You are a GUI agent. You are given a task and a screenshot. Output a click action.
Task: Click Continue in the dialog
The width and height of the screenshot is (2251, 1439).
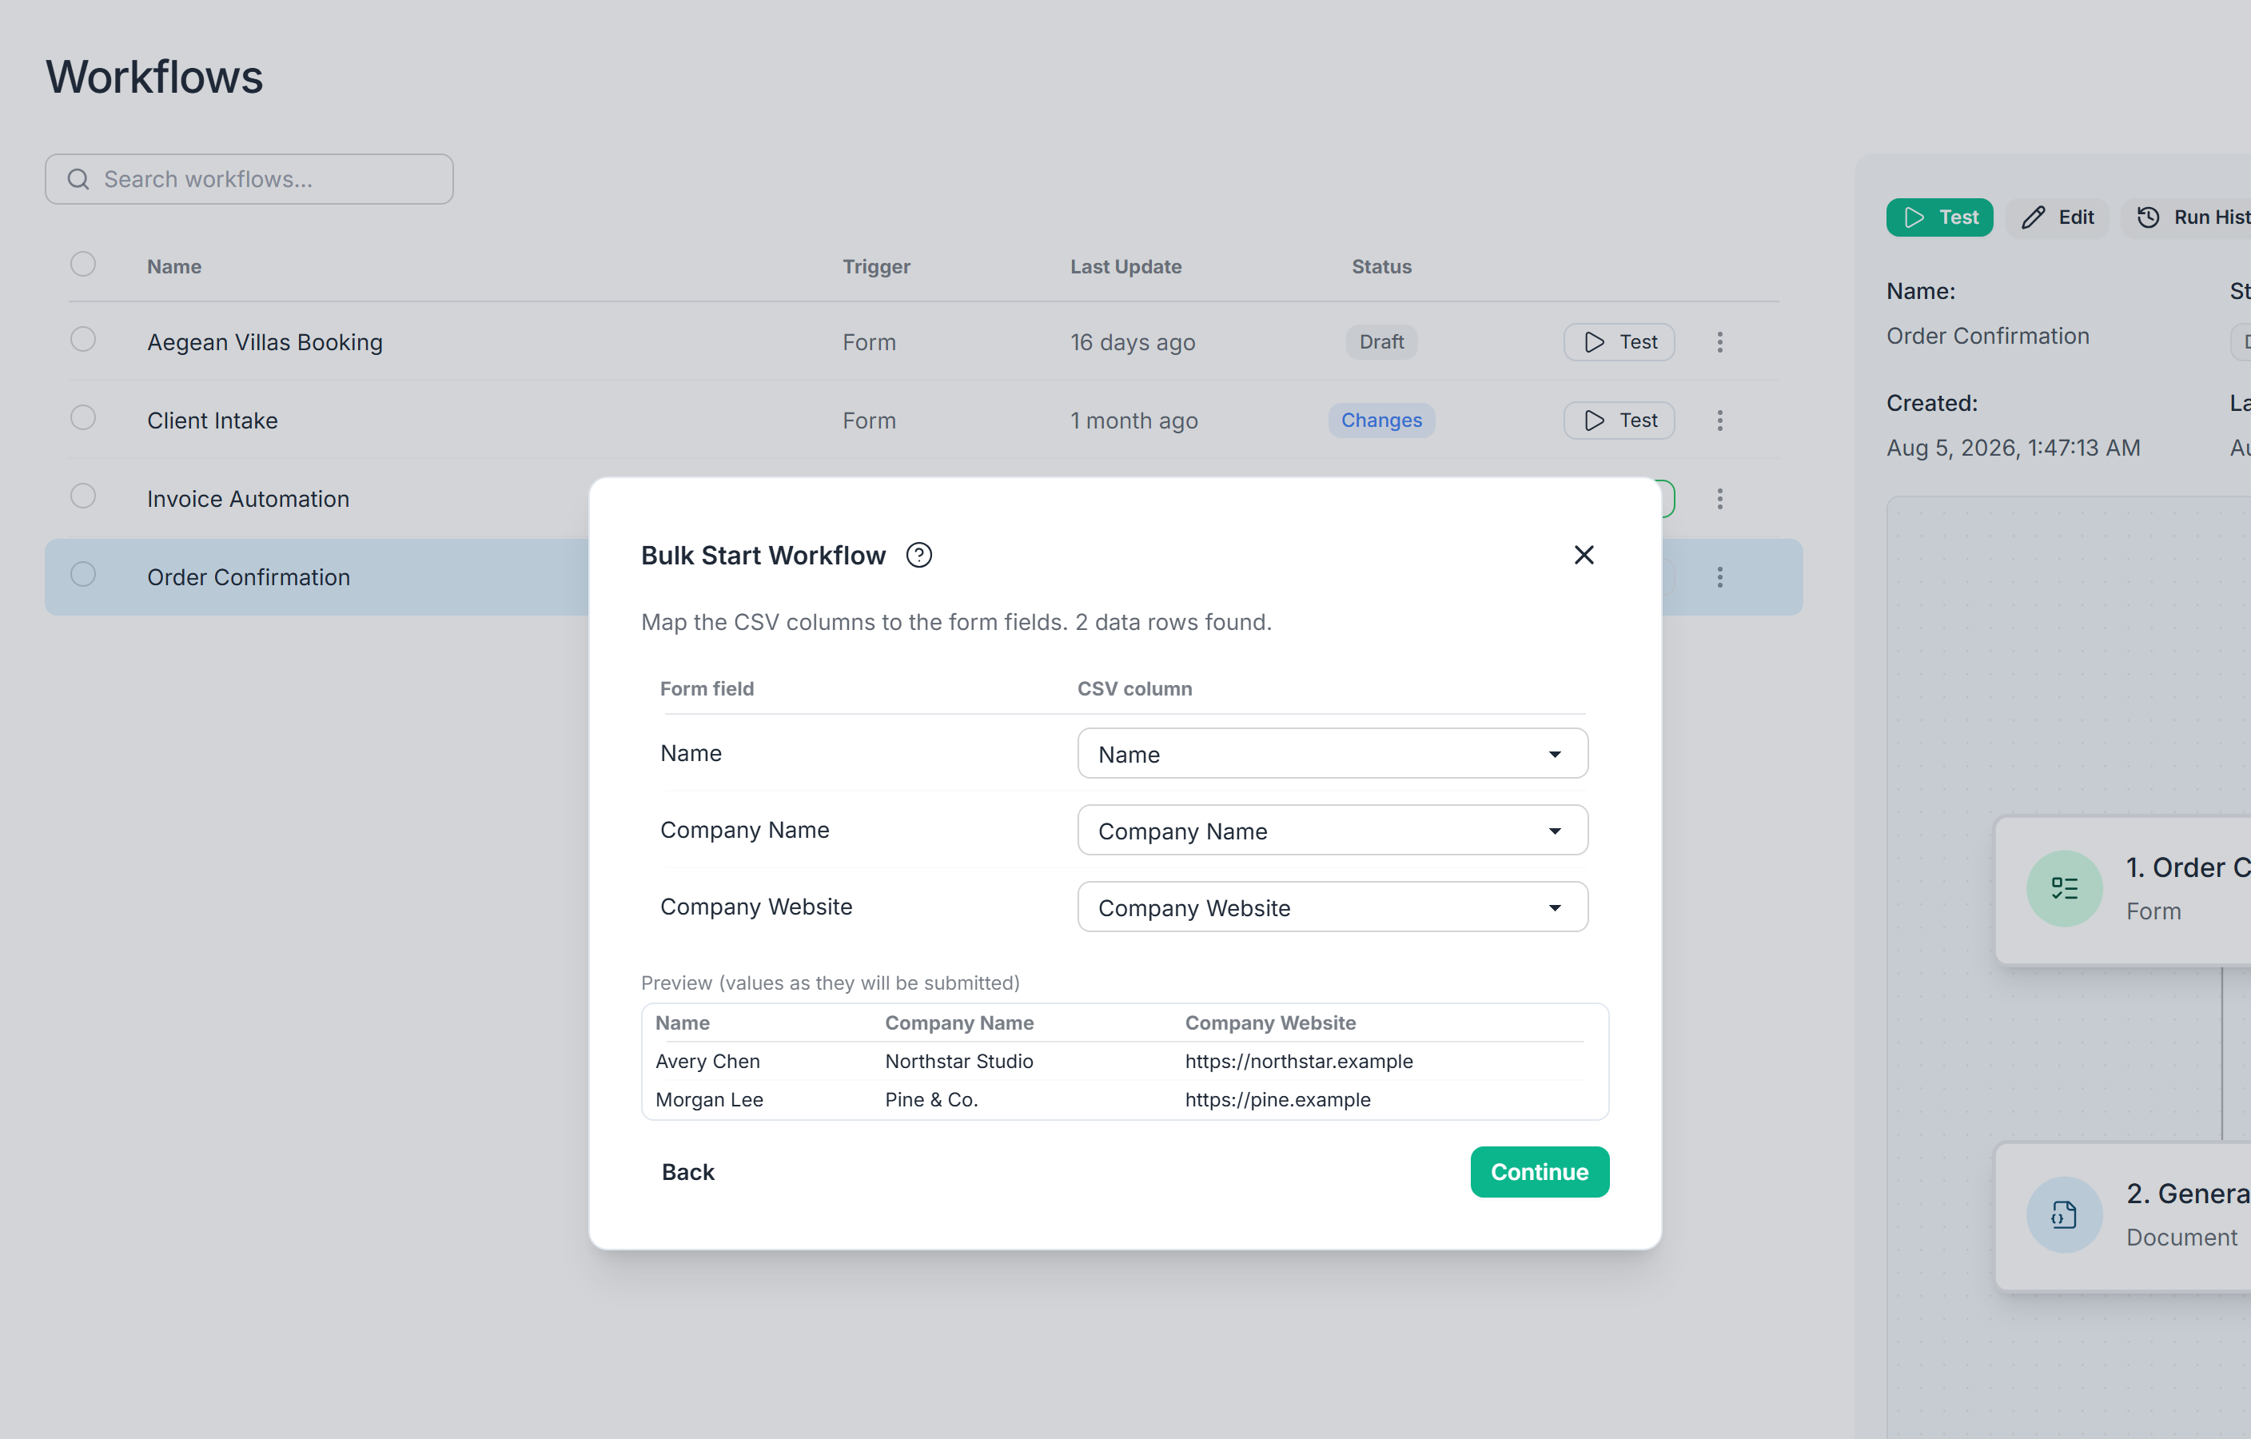[x=1540, y=1173]
